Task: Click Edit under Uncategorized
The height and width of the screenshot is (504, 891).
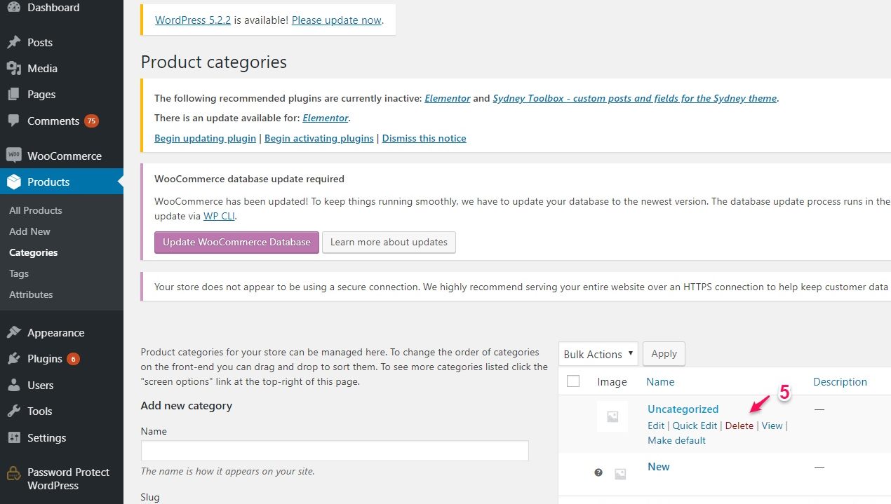Action: [656, 425]
